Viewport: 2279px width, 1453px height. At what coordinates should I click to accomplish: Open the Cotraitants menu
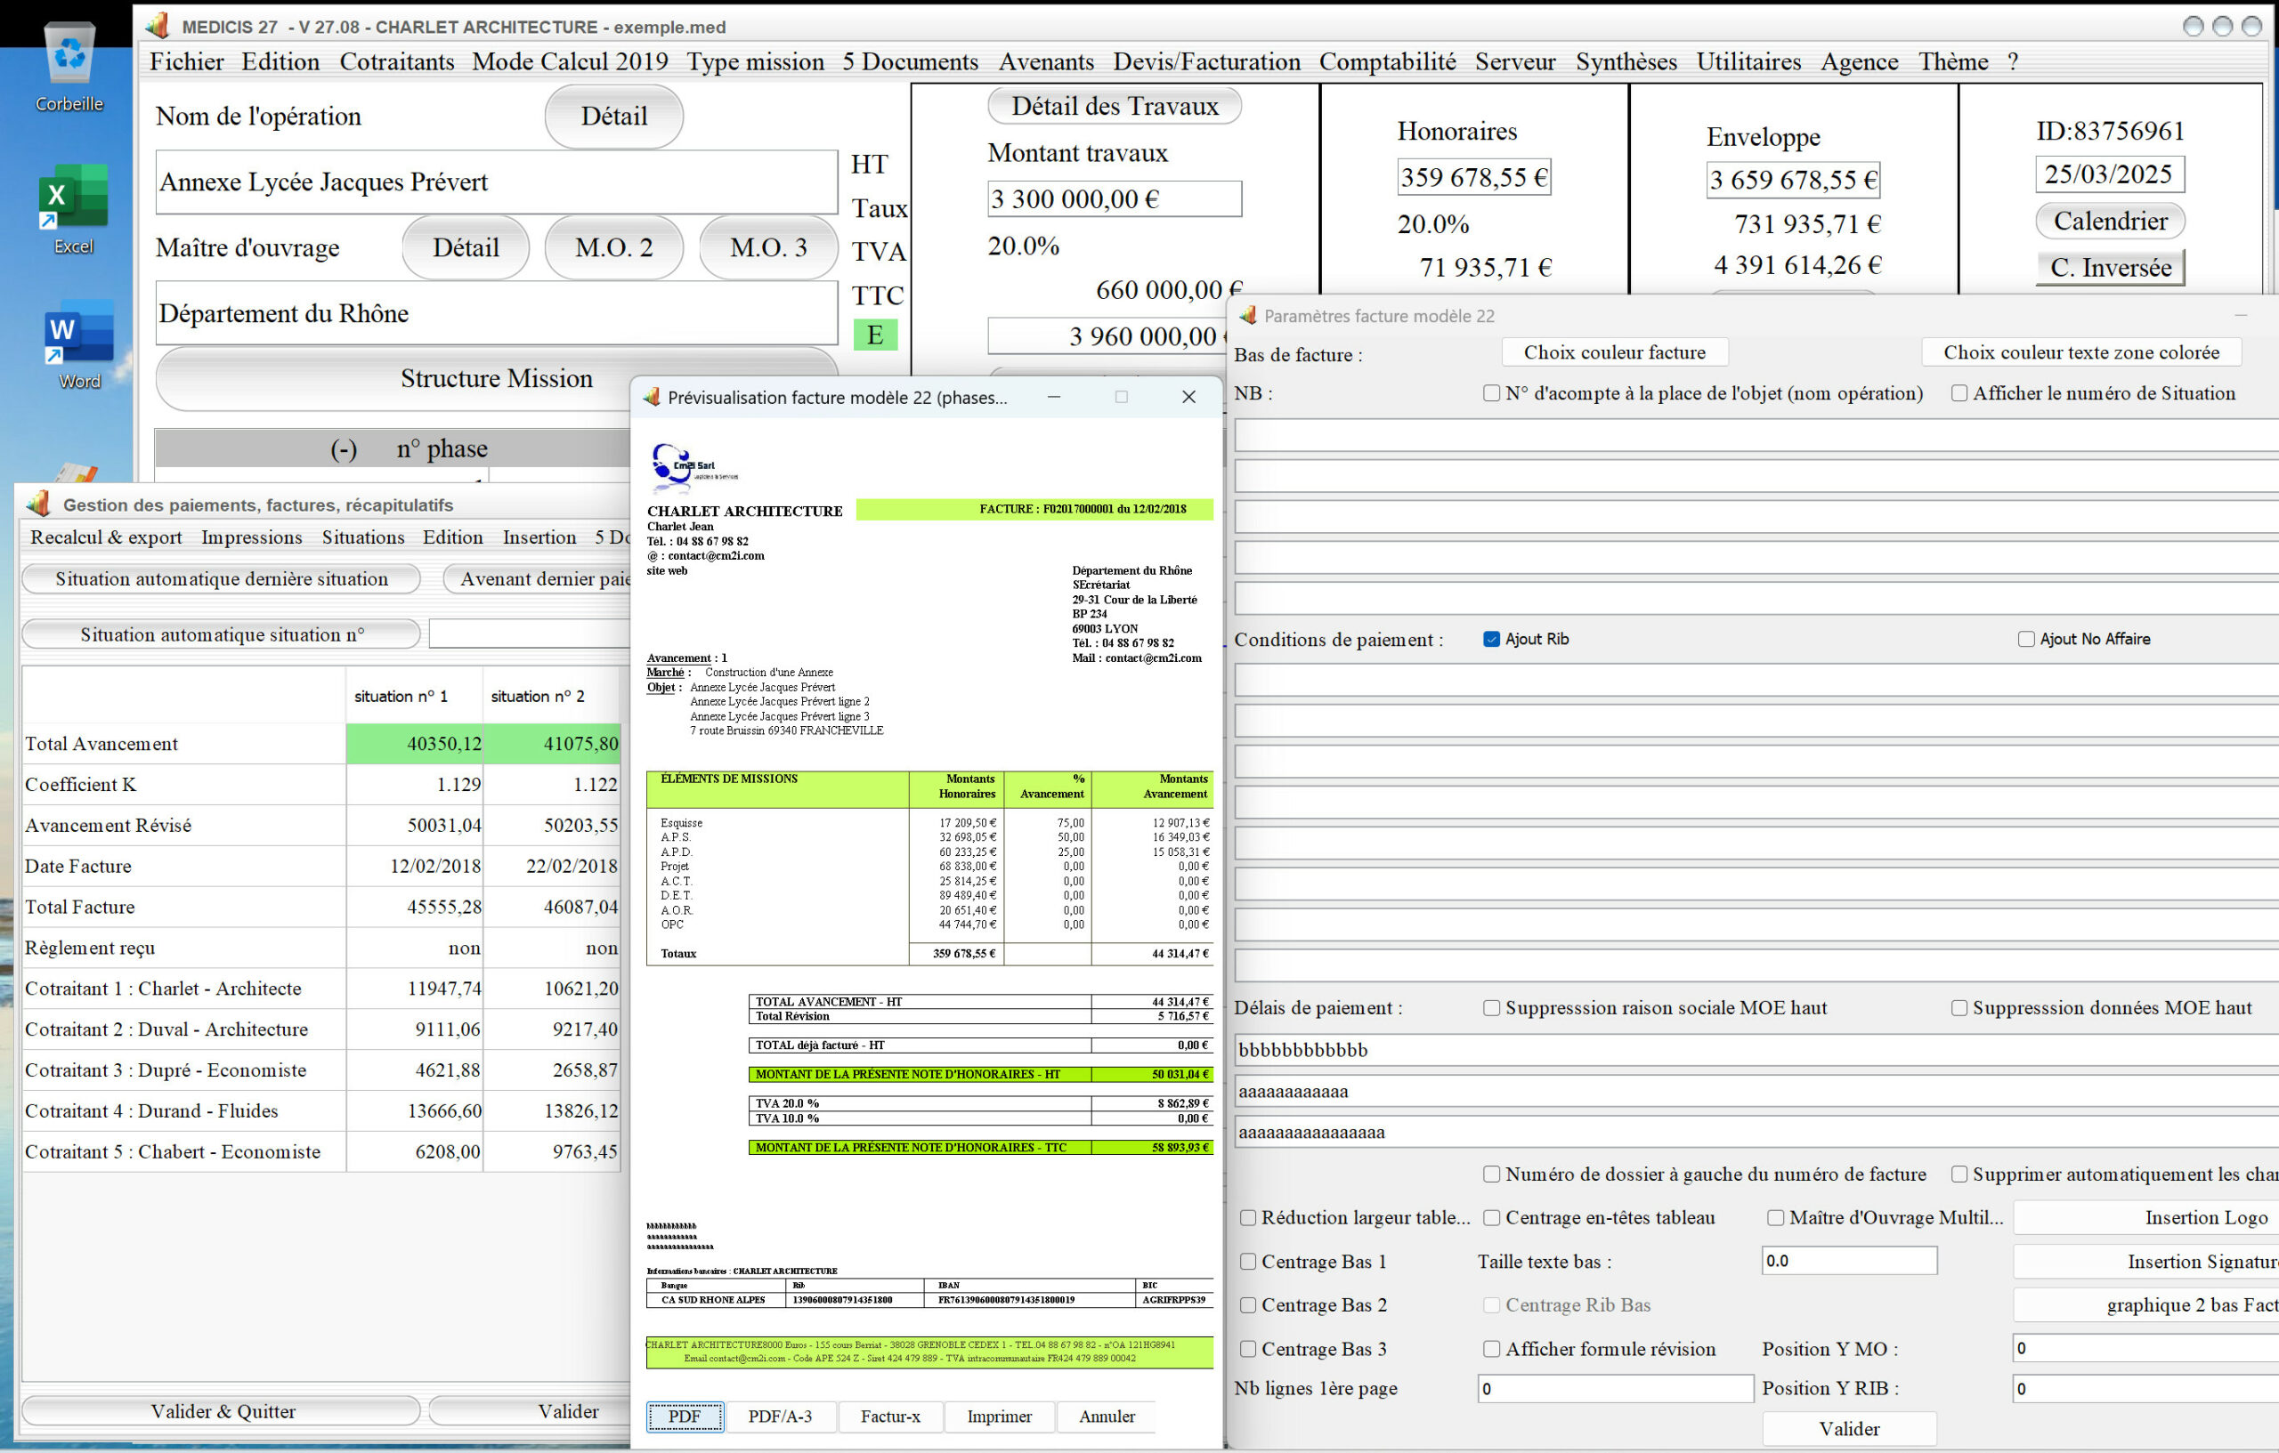(396, 61)
